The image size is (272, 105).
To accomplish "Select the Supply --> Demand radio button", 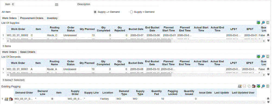I will (x=95, y=12).
